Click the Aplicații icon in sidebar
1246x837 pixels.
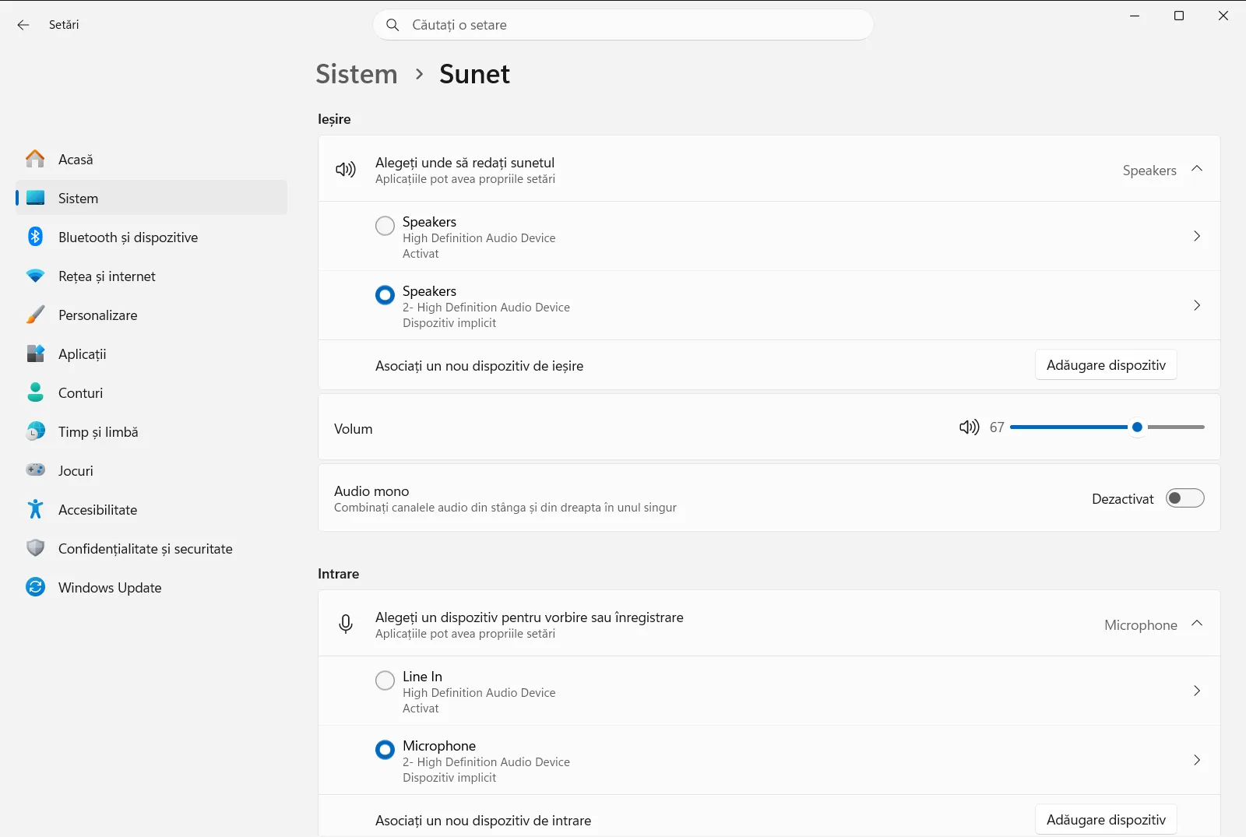35,353
